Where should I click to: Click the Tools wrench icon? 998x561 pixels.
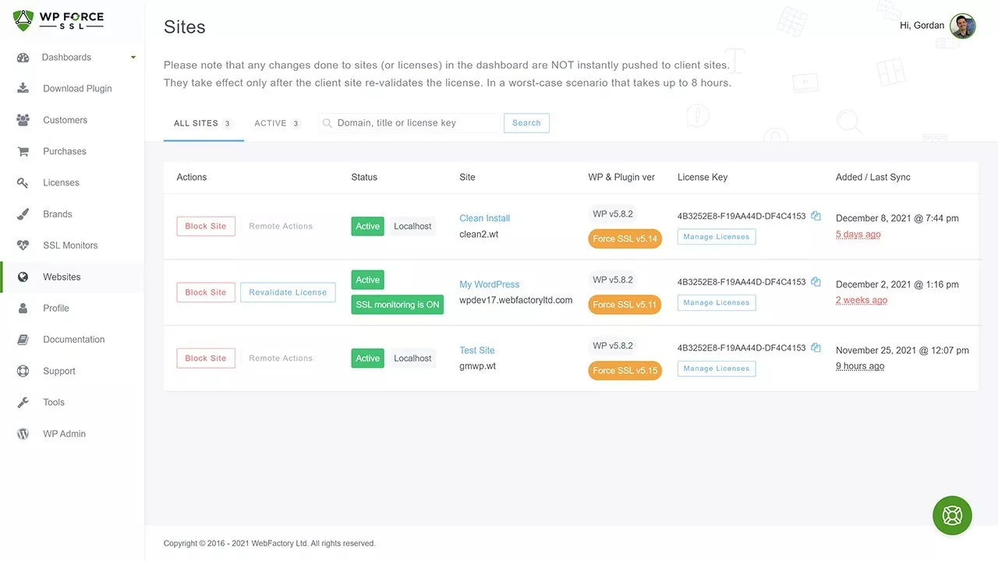(x=23, y=402)
